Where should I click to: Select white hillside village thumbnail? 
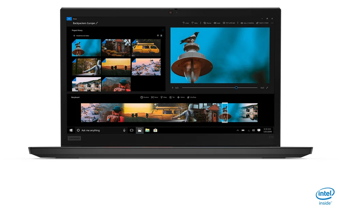[x=146, y=67]
